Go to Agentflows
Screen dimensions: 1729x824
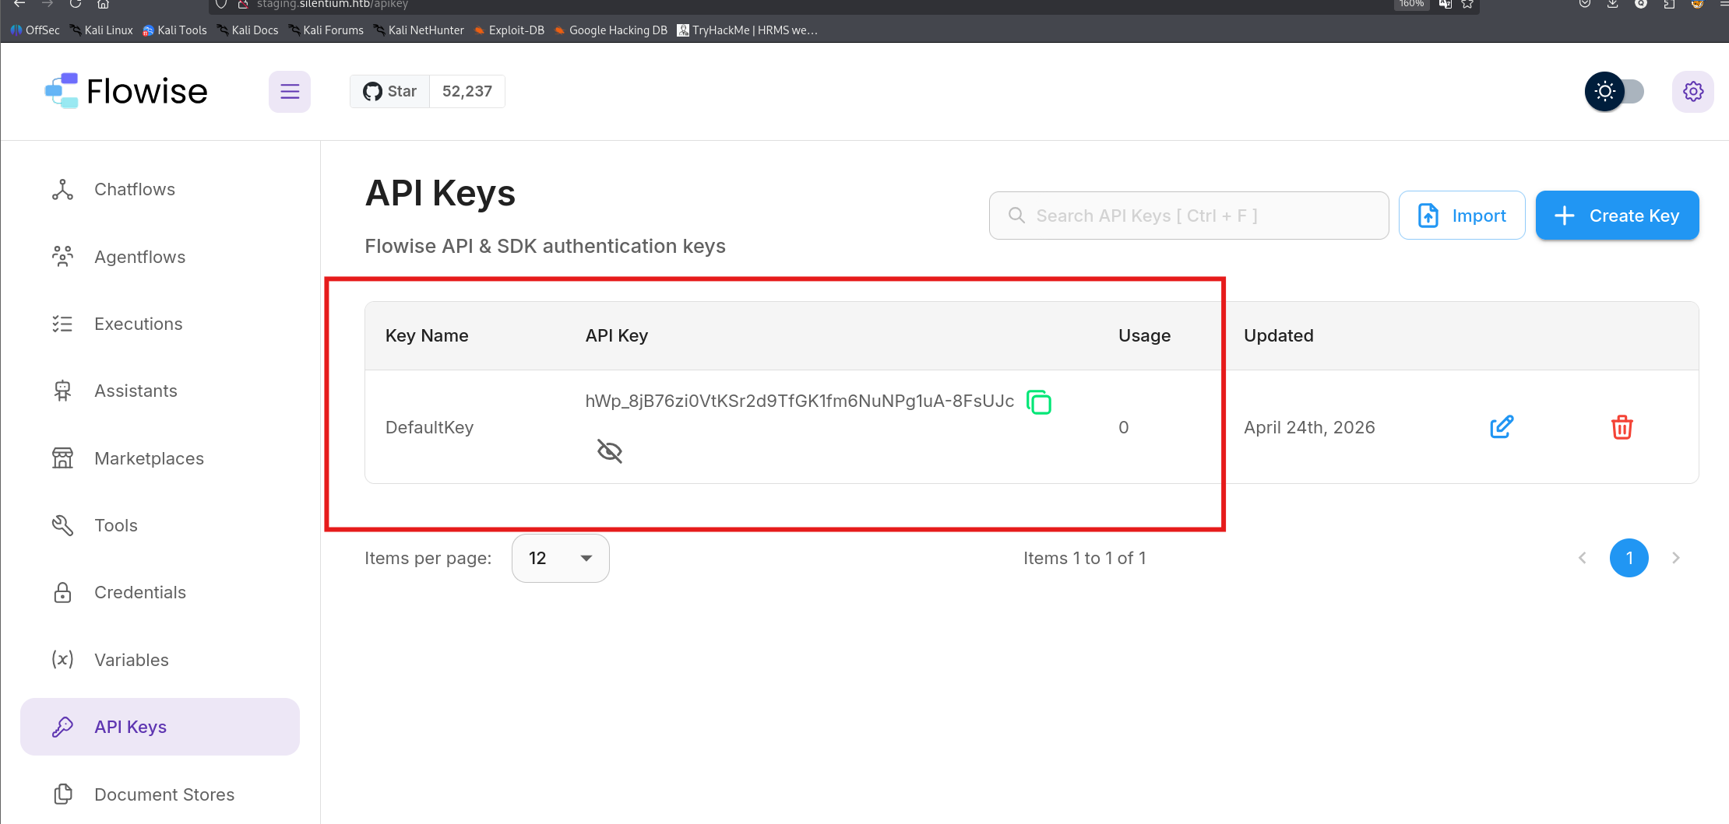click(160, 257)
